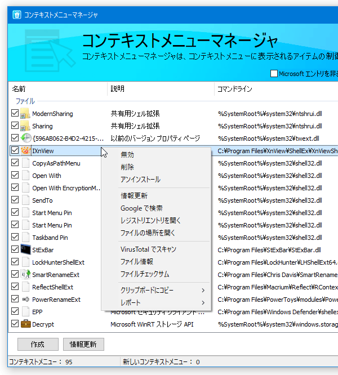Viewport: 338px width, 375px height.
Task: Toggle the CopyAsPathMenu checkbox
Action: coord(15,163)
